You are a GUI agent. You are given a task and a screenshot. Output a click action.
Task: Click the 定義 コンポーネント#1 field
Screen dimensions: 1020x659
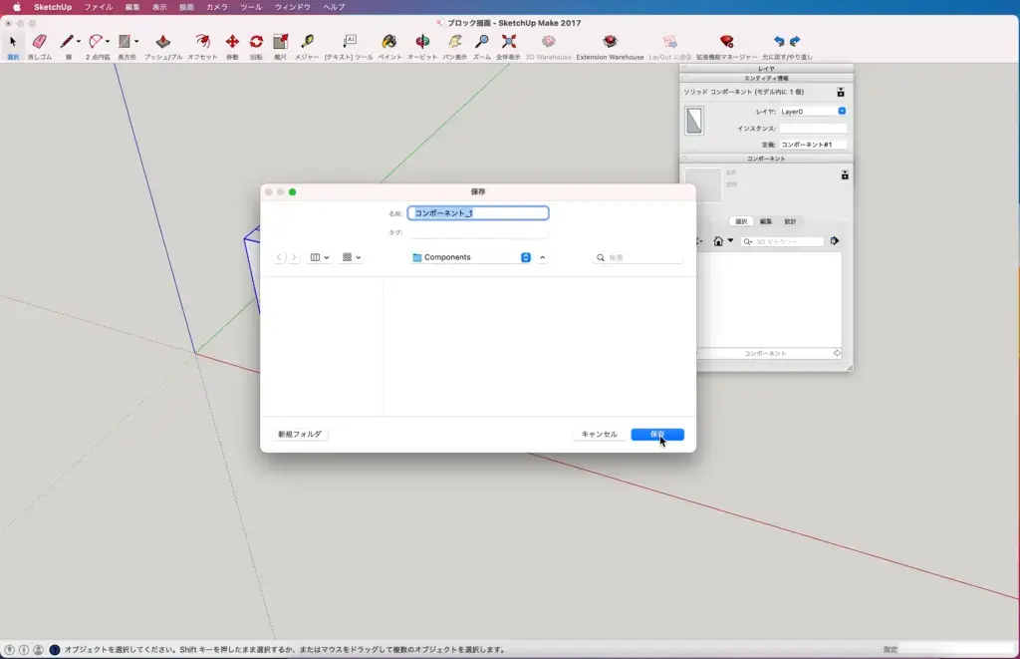[813, 145]
